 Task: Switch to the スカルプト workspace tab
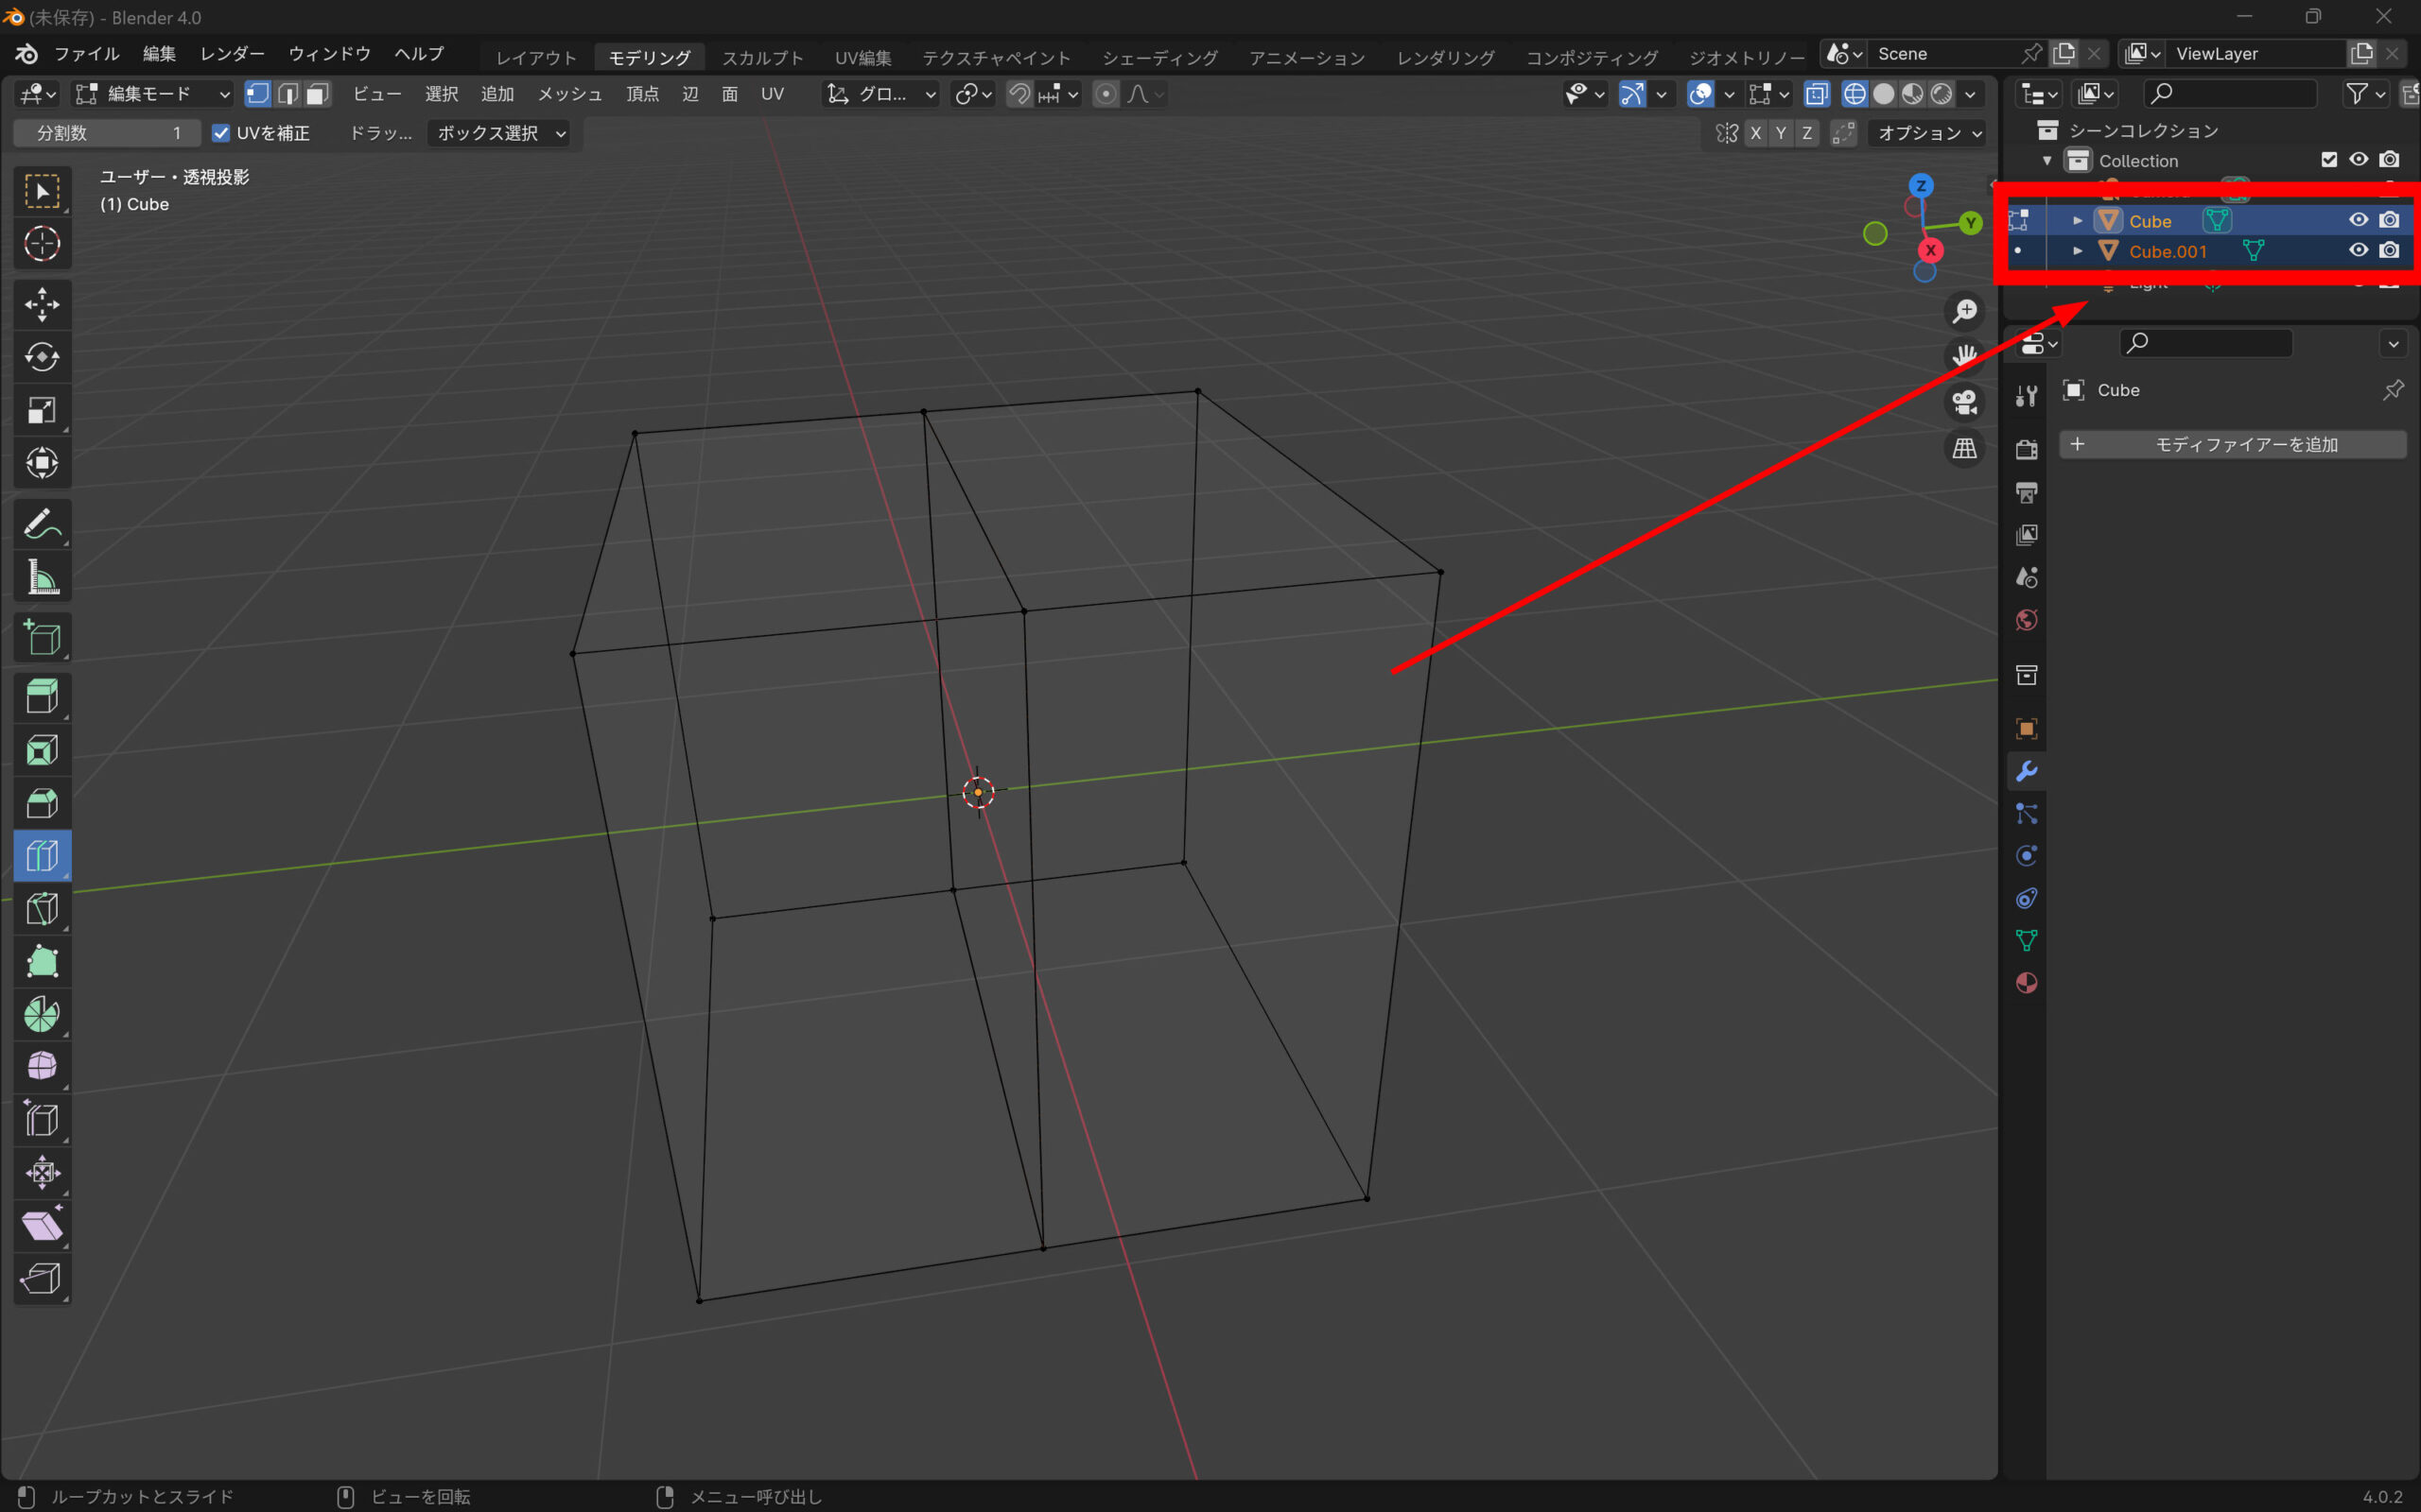tap(762, 58)
